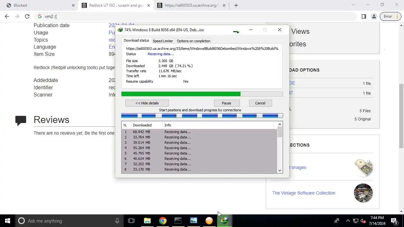Open the Chrome side panel
The height and width of the screenshot is (227, 404).
364,16
